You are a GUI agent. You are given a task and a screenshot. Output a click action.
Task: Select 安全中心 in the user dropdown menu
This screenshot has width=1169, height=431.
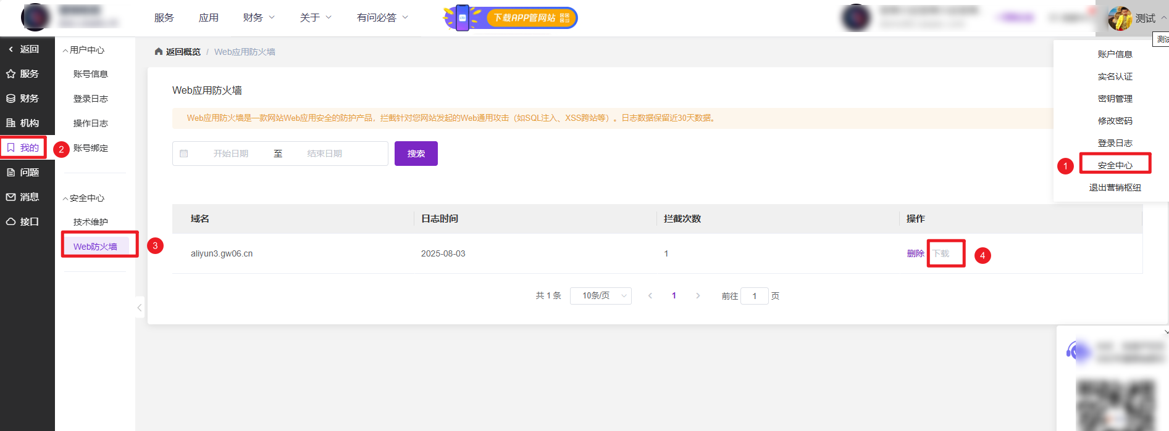(1115, 165)
